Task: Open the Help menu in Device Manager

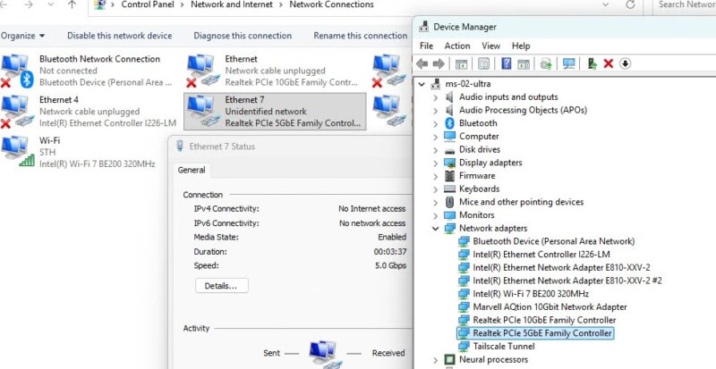Action: 521,46
